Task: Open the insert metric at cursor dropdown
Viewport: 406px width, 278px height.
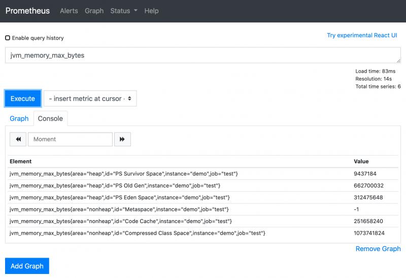Action: coord(90,99)
